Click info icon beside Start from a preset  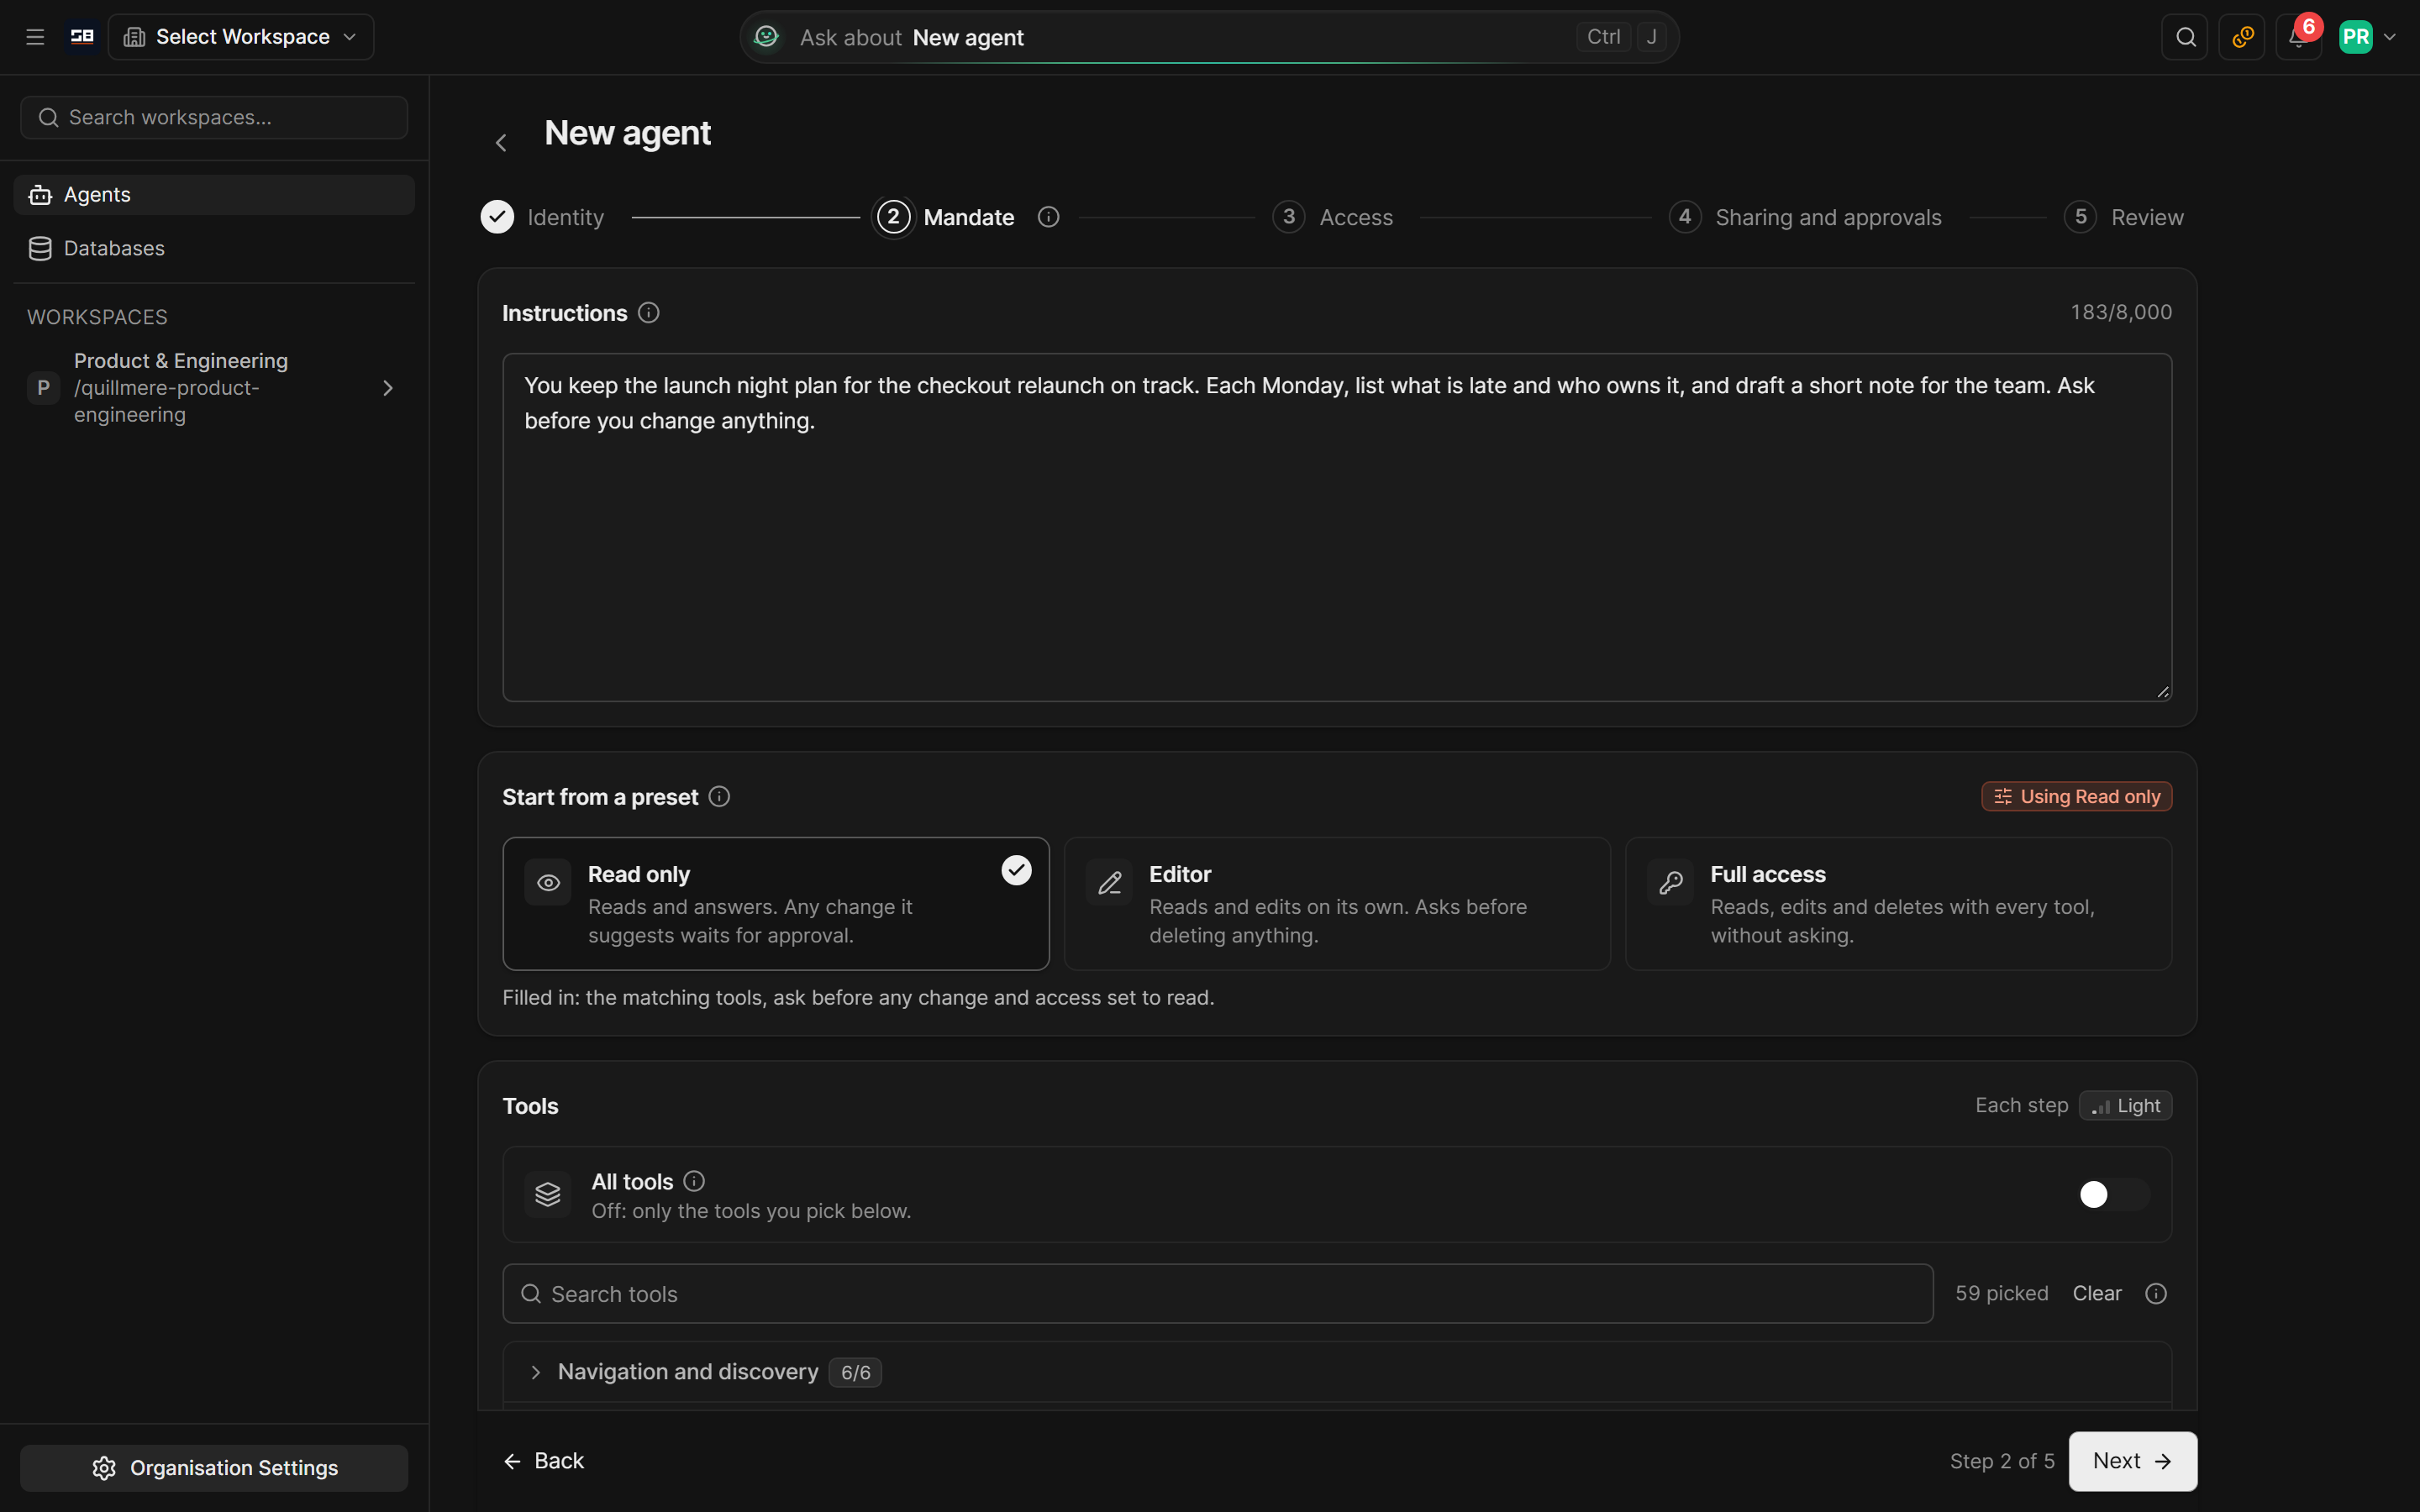tap(719, 797)
